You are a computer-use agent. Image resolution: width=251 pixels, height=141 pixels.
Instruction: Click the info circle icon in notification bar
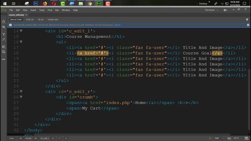pos(11,25)
